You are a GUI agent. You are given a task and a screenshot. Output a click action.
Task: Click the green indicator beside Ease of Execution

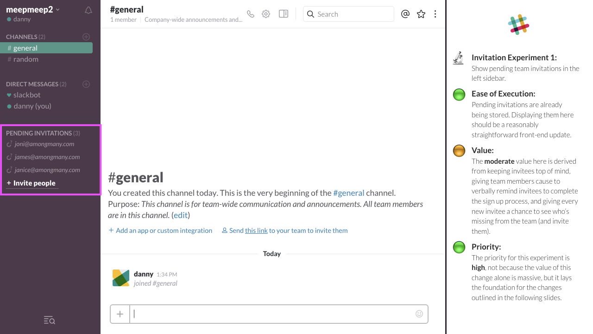pyautogui.click(x=459, y=95)
